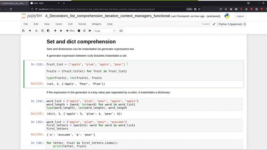Click the Run button
Screen dimensions: 267x150
tap(71, 31)
